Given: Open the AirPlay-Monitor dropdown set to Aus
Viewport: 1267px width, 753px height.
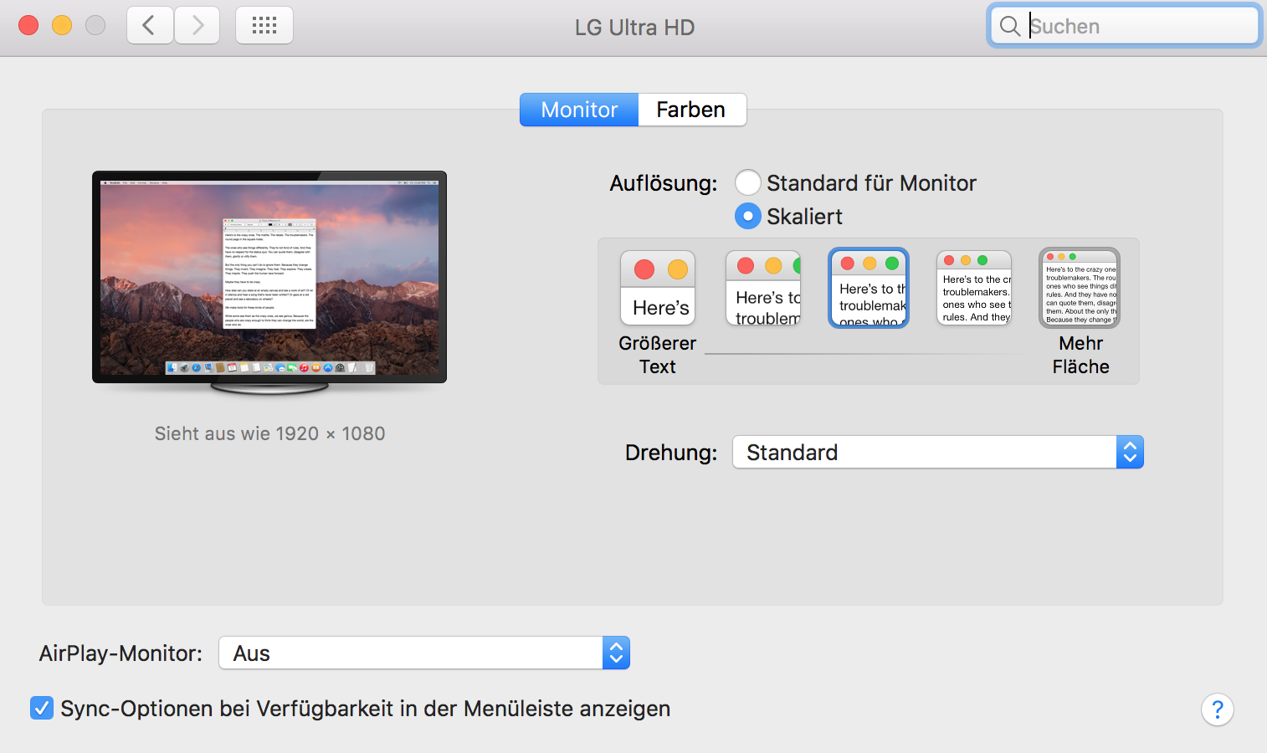Looking at the screenshot, I should pos(424,653).
